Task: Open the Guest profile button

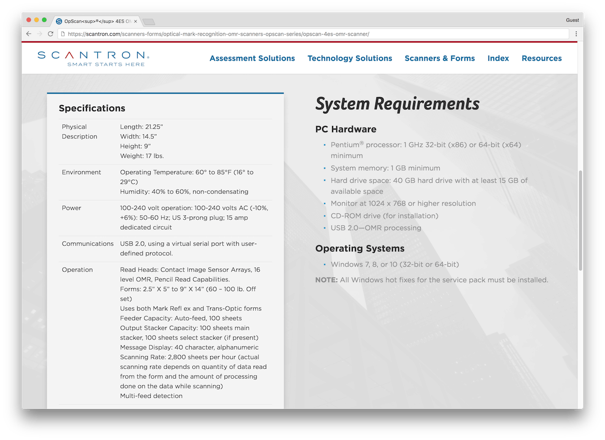Action: [572, 20]
